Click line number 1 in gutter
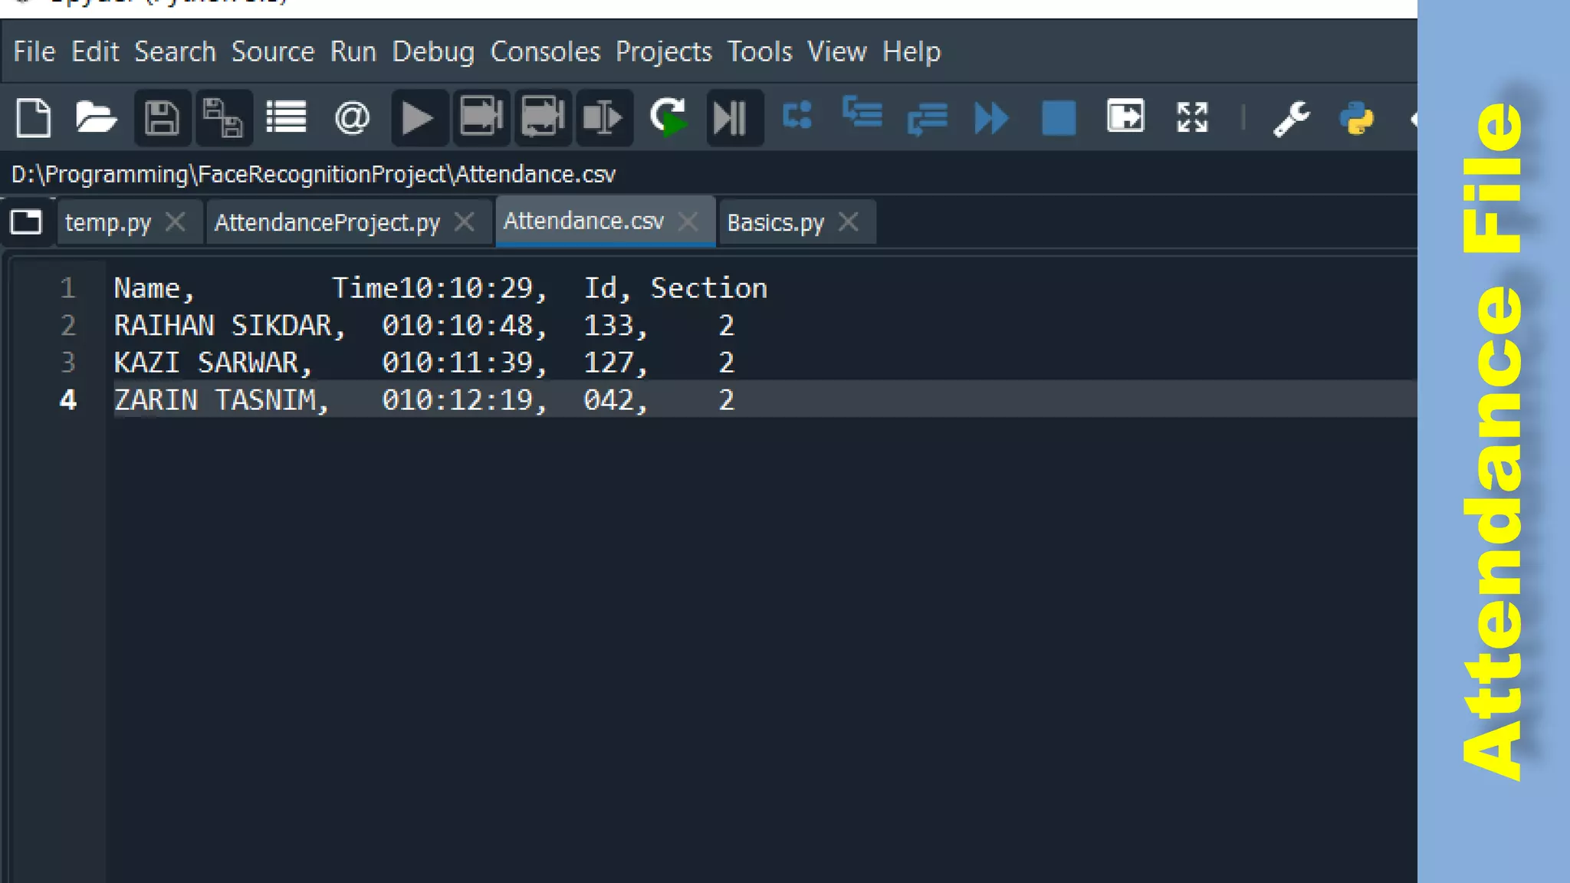 pos(67,288)
